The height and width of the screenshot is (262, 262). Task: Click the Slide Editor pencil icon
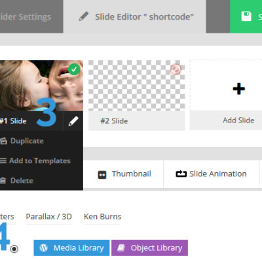point(84,16)
